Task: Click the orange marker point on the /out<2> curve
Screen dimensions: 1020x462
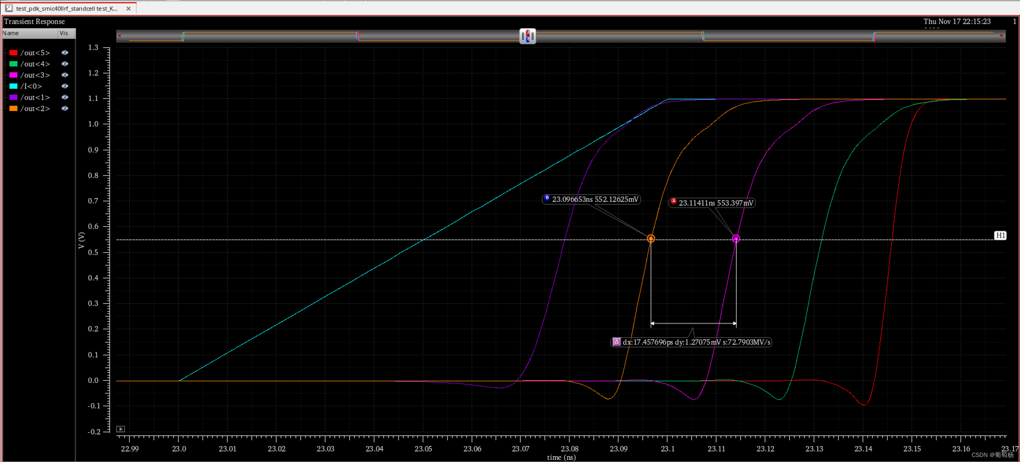Action: 651,239
